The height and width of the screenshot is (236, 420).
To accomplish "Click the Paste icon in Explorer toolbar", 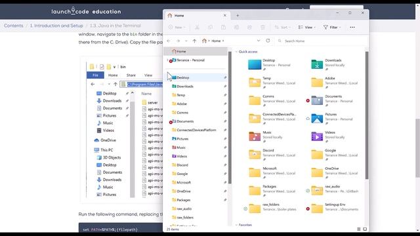I will coord(223,28).
